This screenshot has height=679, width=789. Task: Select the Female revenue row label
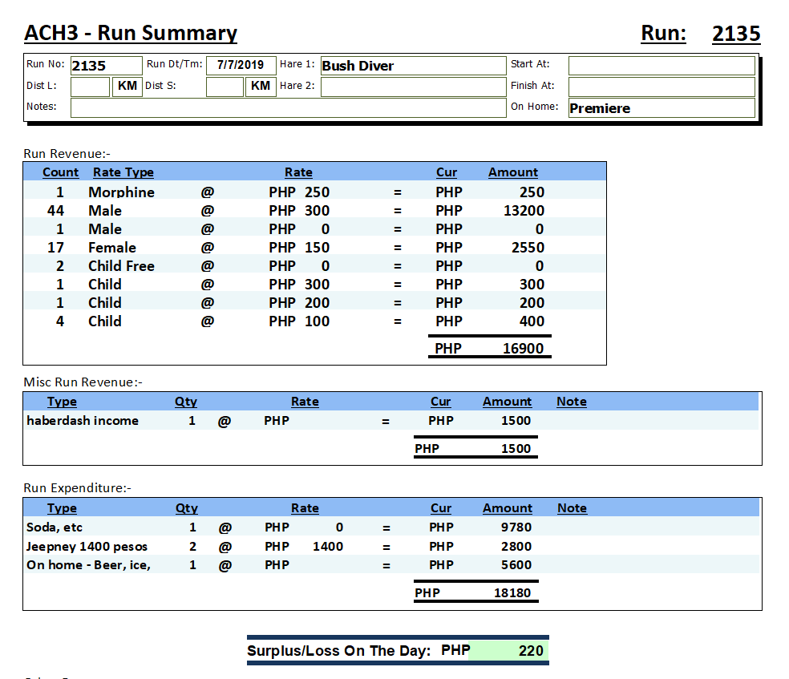[x=111, y=248]
